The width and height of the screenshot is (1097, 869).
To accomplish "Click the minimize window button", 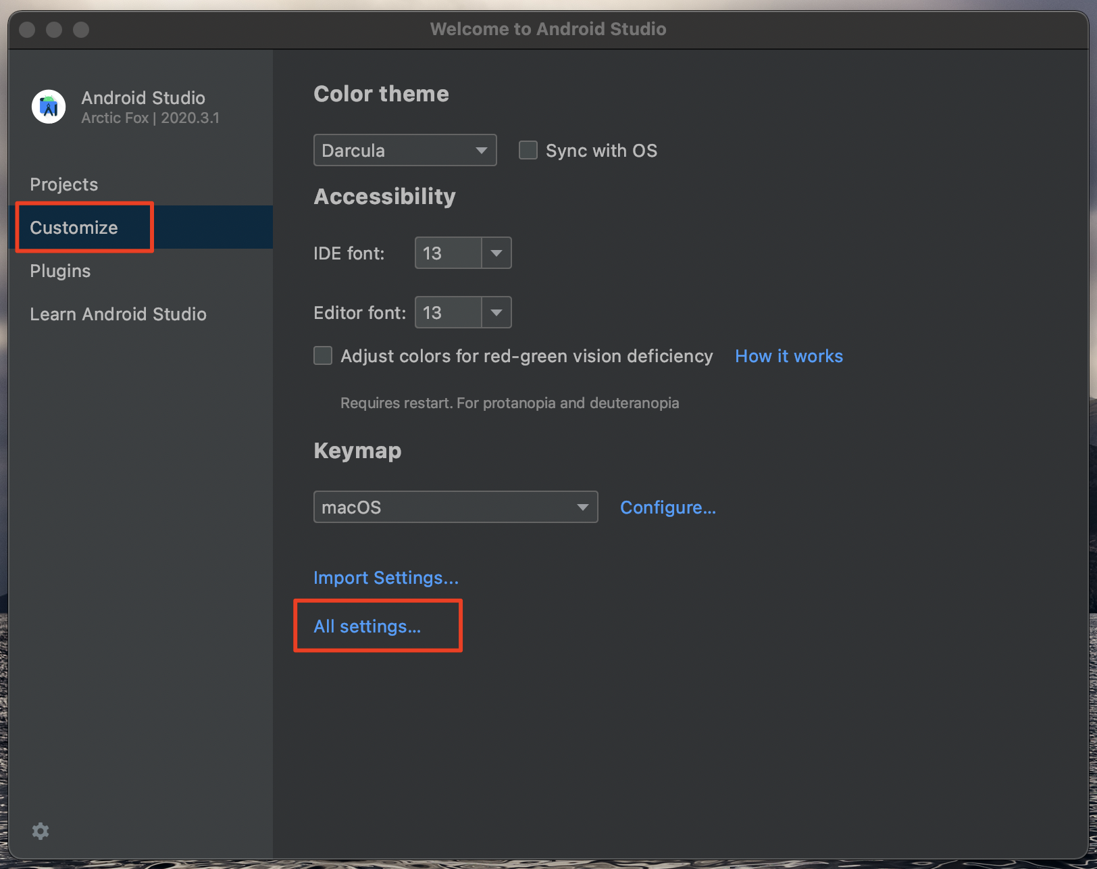I will [54, 30].
